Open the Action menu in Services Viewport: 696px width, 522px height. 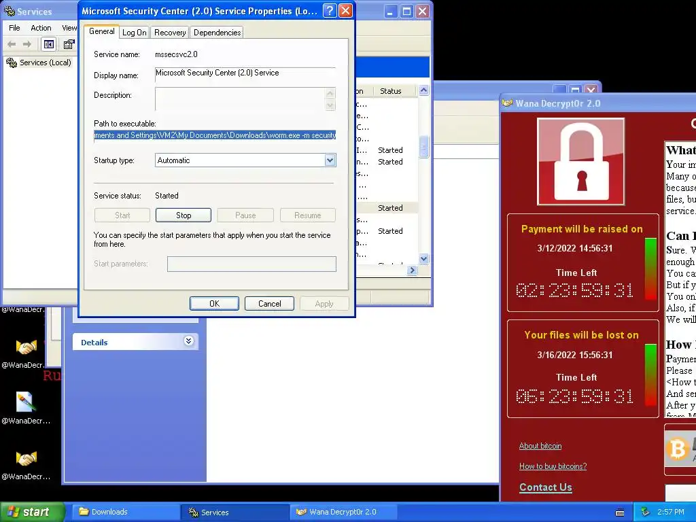pyautogui.click(x=41, y=27)
